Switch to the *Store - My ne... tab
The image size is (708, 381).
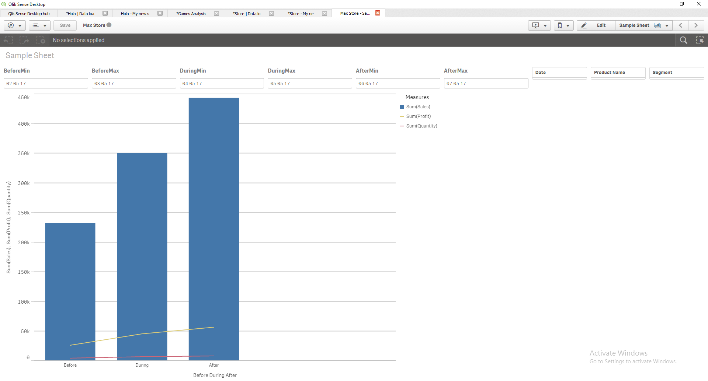tap(302, 14)
